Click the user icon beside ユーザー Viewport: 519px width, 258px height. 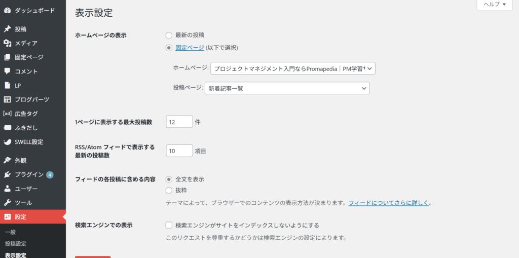click(7, 189)
